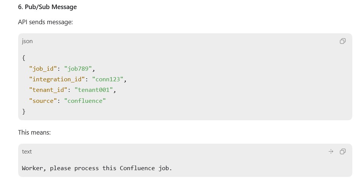Click the 6. Pub/Sub Message heading
Screen dimensions: 361x183
click(x=47, y=7)
